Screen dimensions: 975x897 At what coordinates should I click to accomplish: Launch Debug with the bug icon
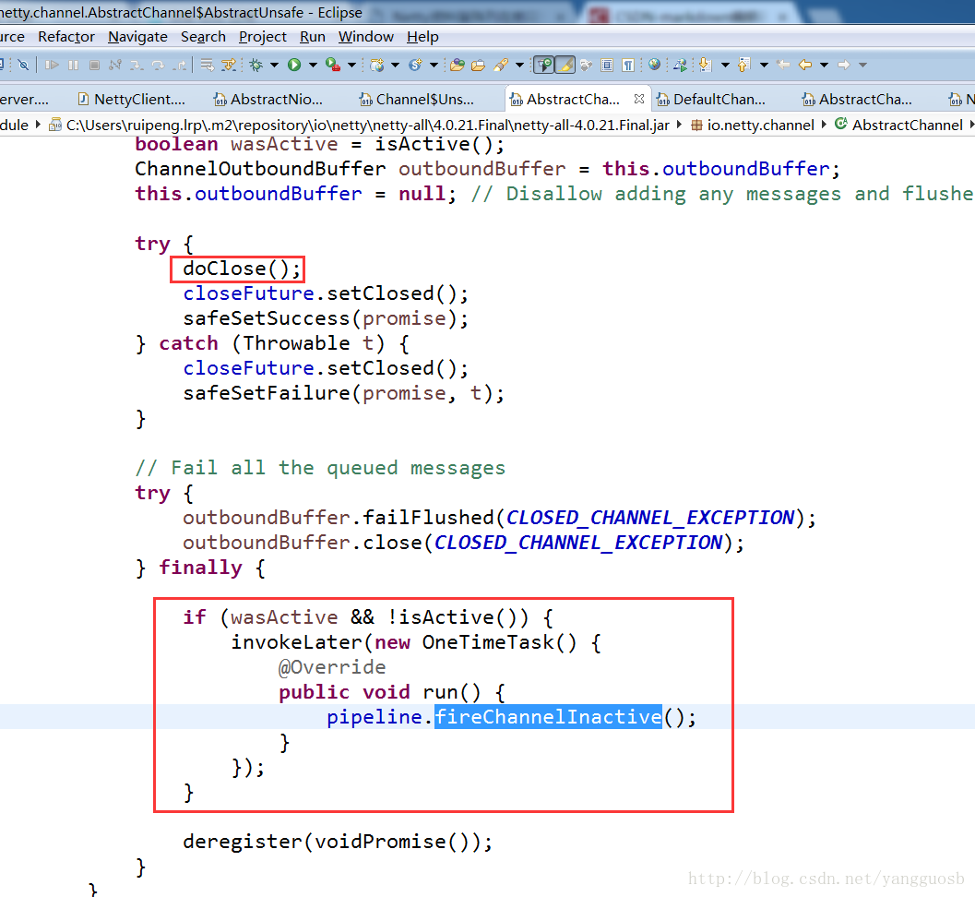[256, 65]
